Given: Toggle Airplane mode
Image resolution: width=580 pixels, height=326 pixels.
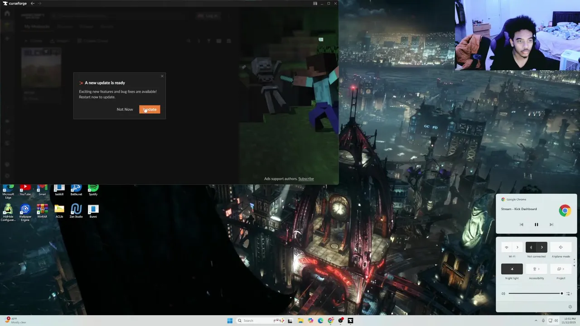Looking at the screenshot, I should pyautogui.click(x=561, y=247).
